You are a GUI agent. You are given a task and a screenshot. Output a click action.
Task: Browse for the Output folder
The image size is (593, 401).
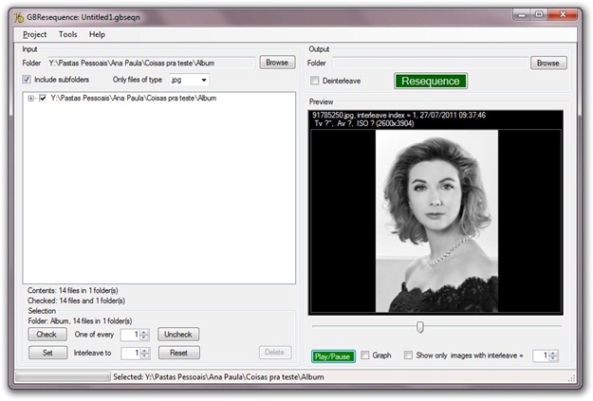548,64
